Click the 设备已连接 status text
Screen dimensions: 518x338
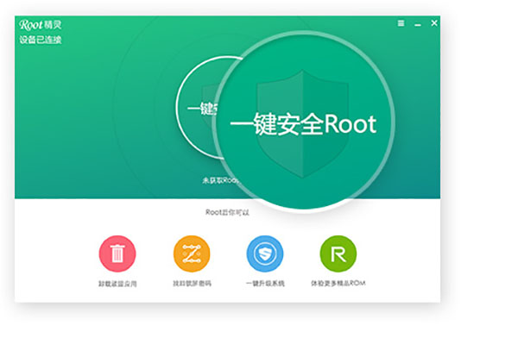coord(41,40)
